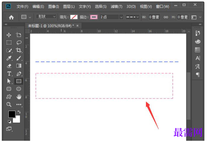Collapse the left tools panel arrows

coord(6,25)
